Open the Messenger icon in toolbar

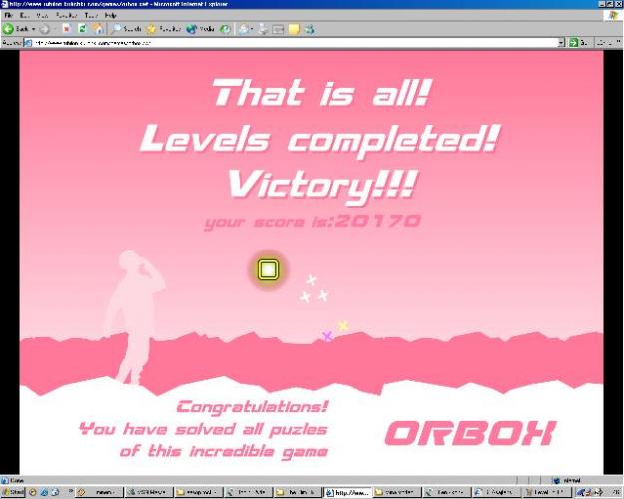(x=310, y=29)
